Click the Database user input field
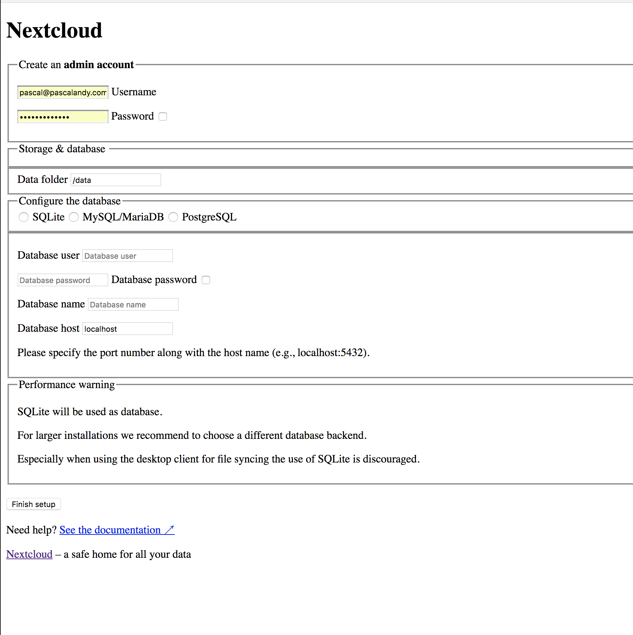The image size is (633, 635). pyautogui.click(x=128, y=256)
